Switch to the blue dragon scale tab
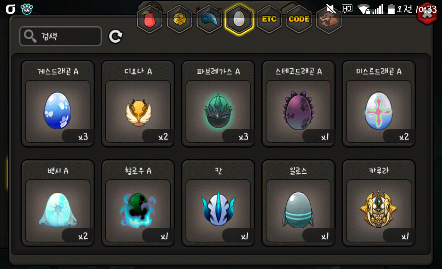Viewport: 442px width, 269px height. pyautogui.click(x=209, y=19)
